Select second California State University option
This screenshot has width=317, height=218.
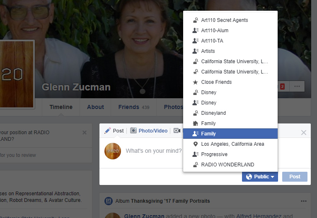230,71
